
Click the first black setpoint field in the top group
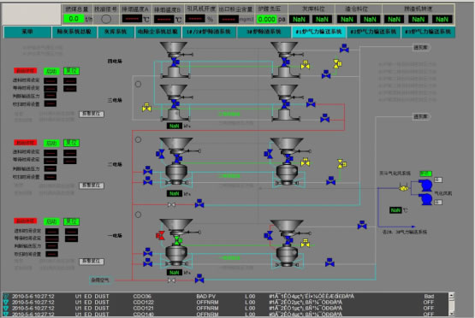coord(50,81)
